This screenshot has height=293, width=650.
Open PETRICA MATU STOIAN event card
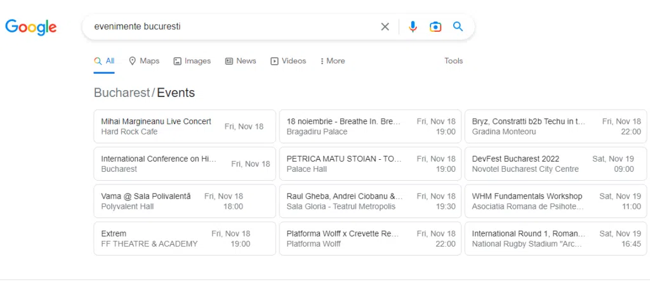(x=370, y=164)
